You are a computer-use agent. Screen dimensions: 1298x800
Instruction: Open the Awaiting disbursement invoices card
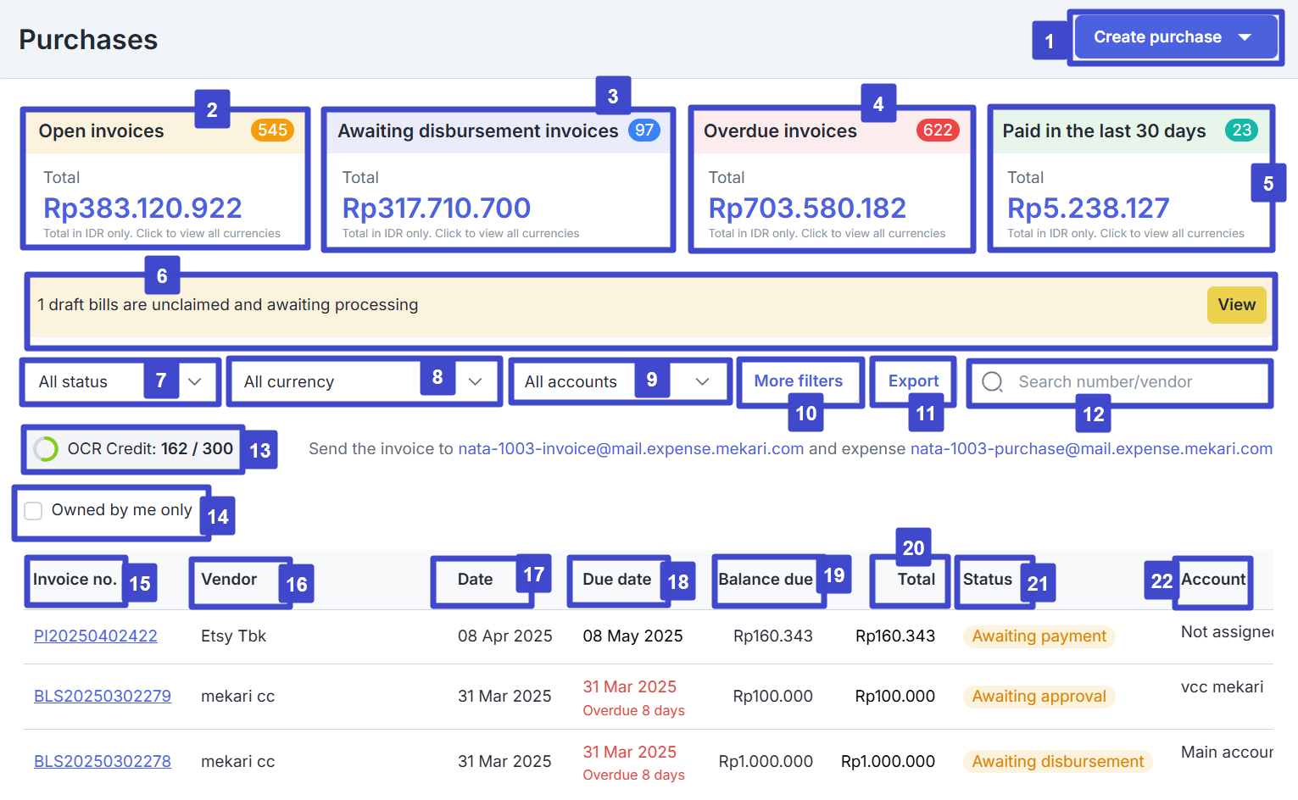(499, 178)
